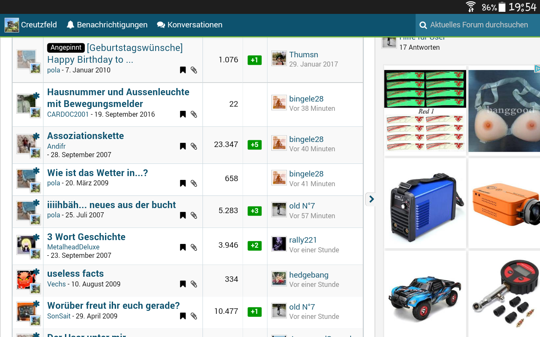Viewport: 540px width, 337px height.
Task: Click the blue welding machine ad thumbnail
Action: pyautogui.click(x=425, y=203)
